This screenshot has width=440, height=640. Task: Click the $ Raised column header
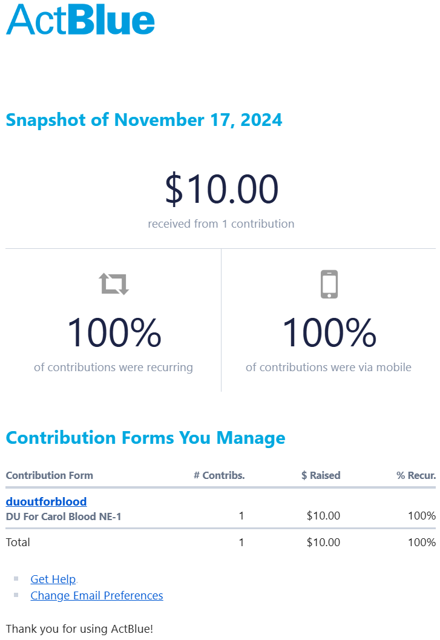(x=321, y=475)
